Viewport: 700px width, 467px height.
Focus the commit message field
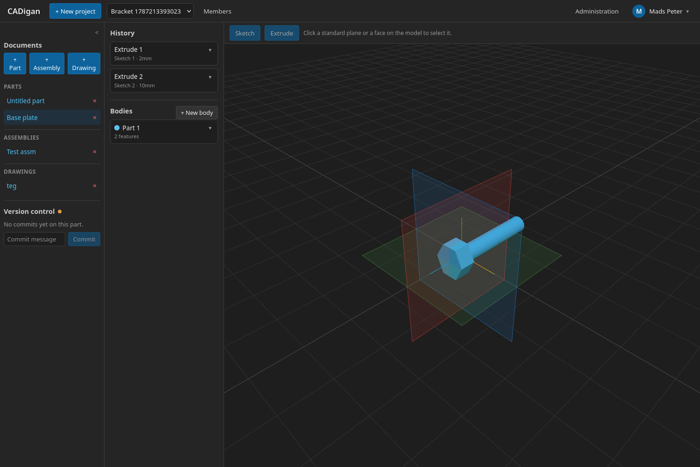pyautogui.click(x=35, y=239)
